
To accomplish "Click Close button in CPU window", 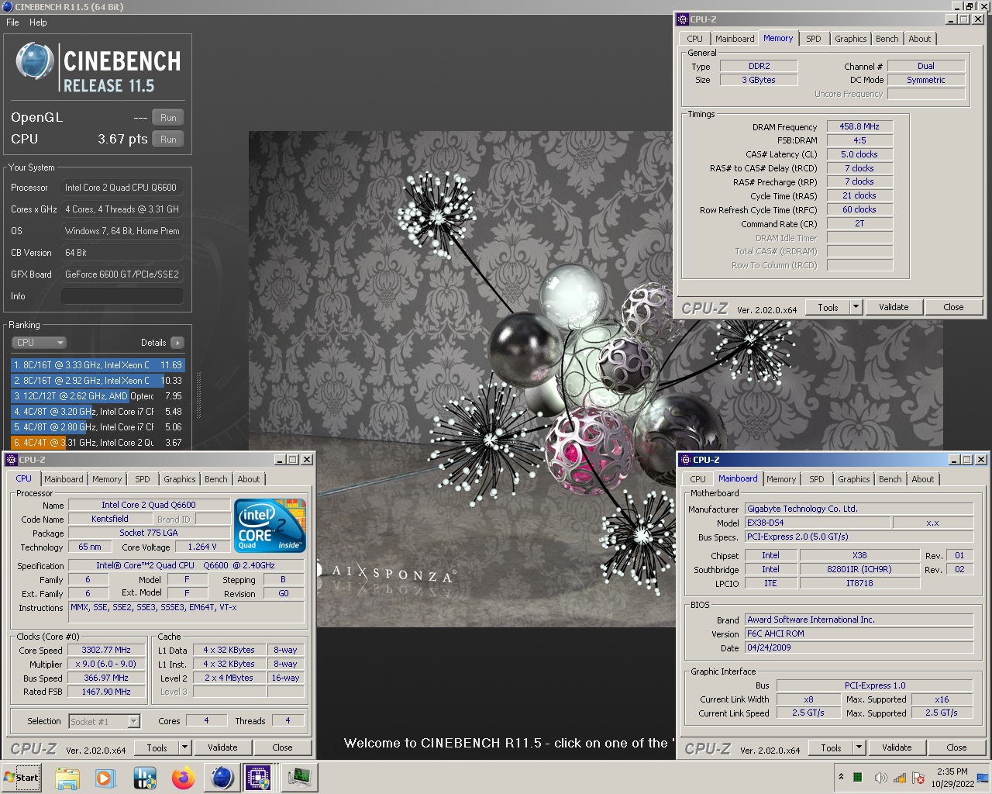I will click(282, 747).
